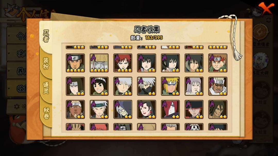This screenshot has height=156, width=278.
Task: Open the masked Kakashi ninja card
Action: pos(147,86)
